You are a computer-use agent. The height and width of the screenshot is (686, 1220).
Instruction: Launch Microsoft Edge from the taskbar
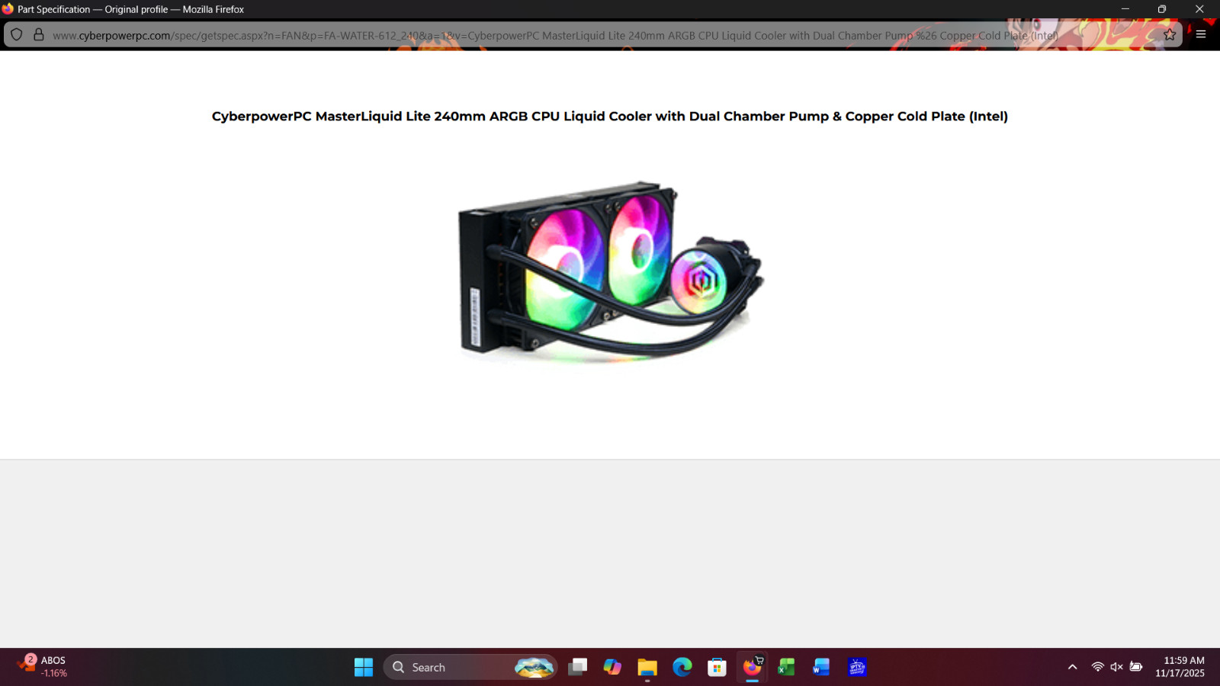[x=682, y=667]
